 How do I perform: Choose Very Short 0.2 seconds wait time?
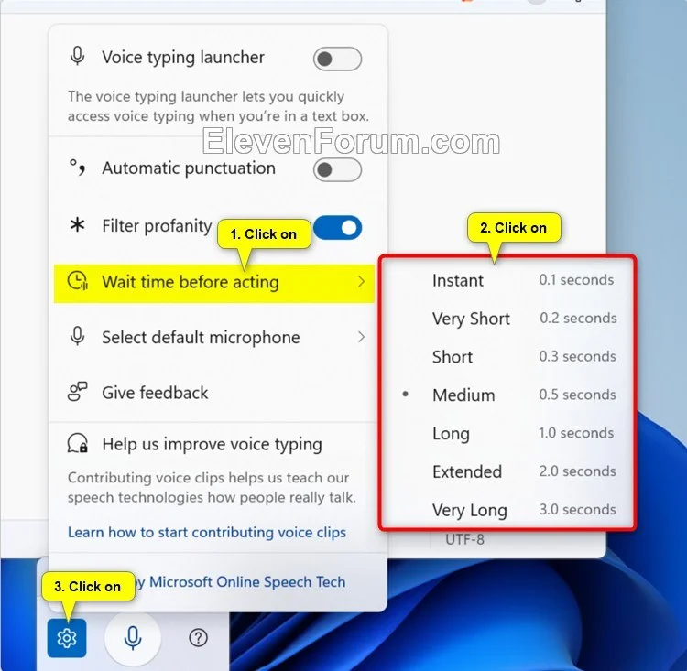[507, 318]
